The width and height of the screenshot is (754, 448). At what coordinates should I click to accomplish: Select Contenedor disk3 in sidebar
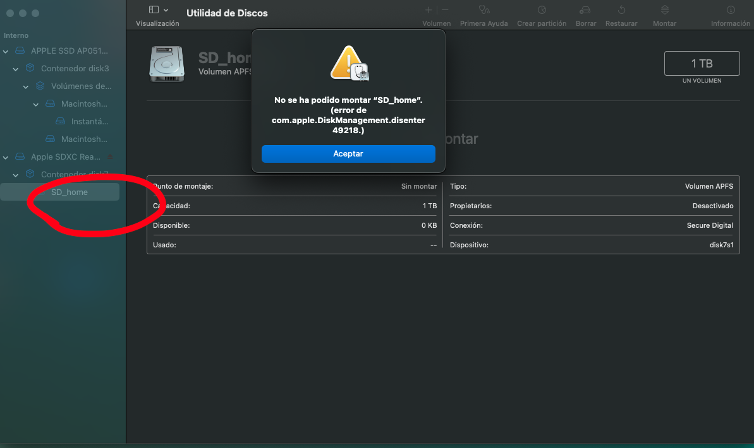pos(75,68)
